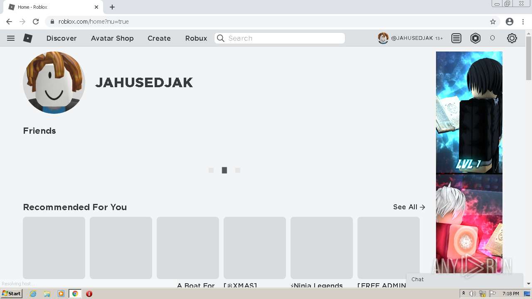Open the large profile avatar picture
Image resolution: width=532 pixels, height=299 pixels.
point(54,83)
